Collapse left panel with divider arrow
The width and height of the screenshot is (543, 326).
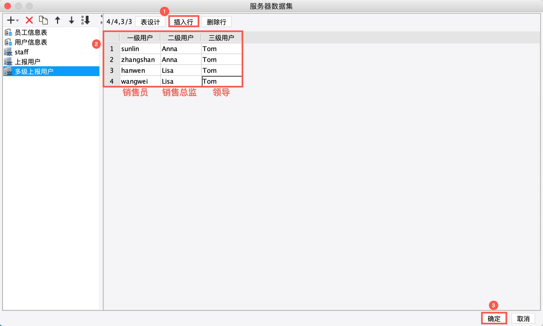click(x=102, y=16)
